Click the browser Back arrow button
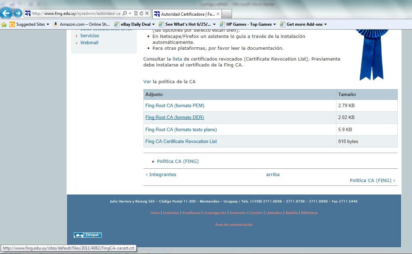This screenshot has width=412, height=254. (7, 14)
